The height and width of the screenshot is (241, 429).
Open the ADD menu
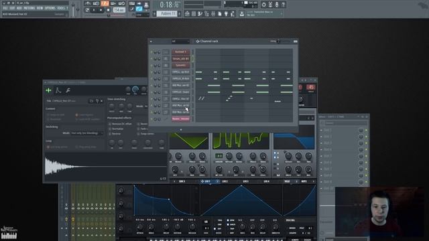19,8
